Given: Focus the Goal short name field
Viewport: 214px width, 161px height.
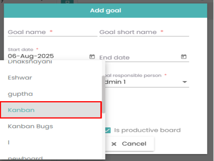Looking at the screenshot, I should 144,32.
